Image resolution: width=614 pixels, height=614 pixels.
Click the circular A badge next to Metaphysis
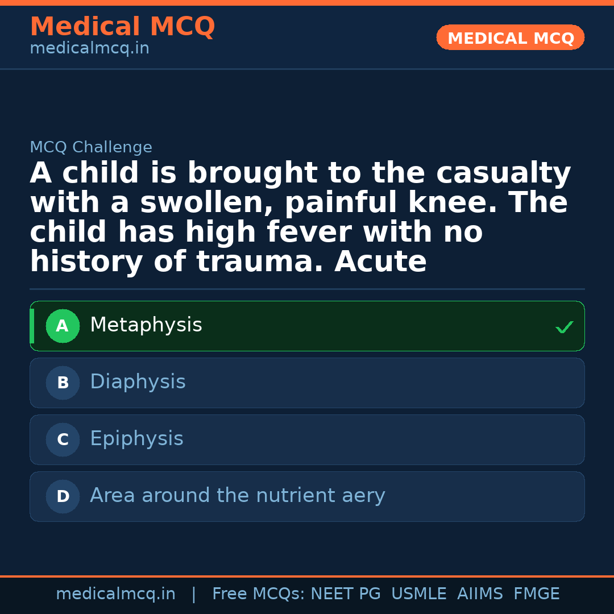click(x=63, y=326)
